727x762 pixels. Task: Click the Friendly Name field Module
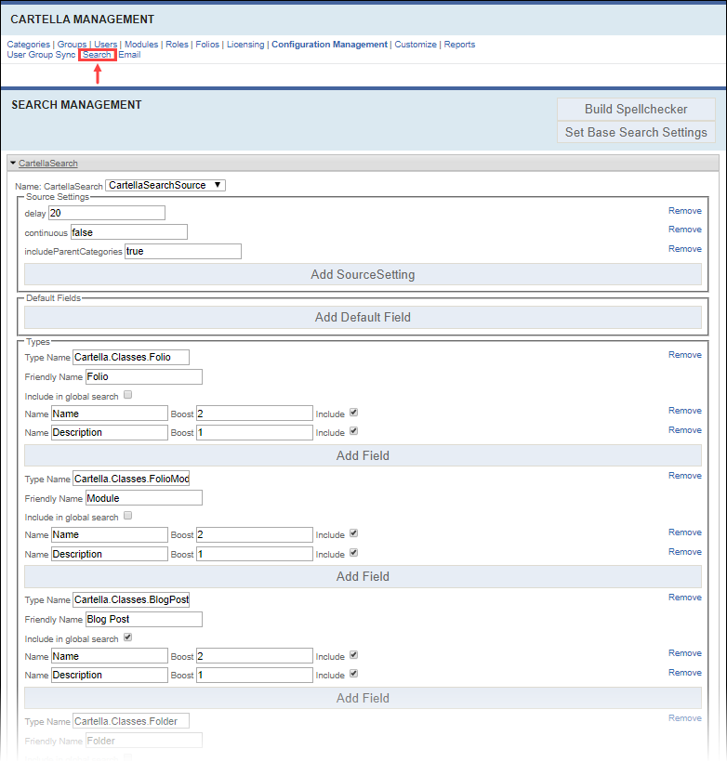point(144,498)
